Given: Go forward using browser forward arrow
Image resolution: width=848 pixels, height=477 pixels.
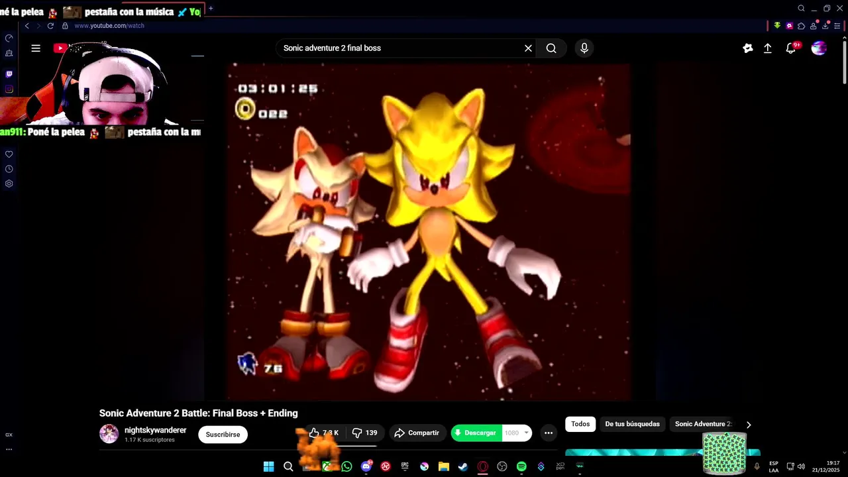Looking at the screenshot, I should pos(38,26).
